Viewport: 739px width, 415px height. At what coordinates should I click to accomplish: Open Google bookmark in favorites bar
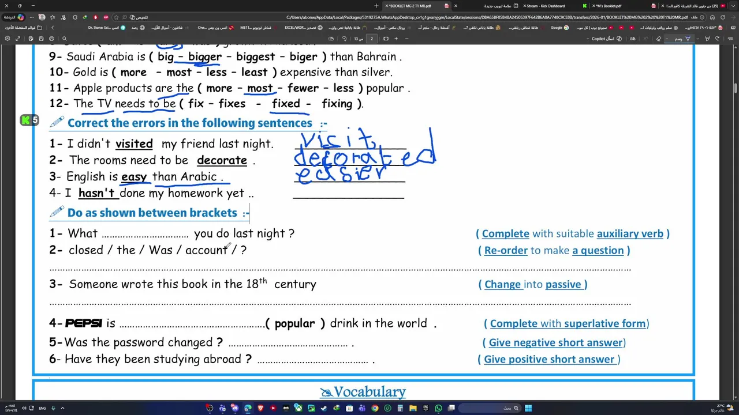(560, 28)
